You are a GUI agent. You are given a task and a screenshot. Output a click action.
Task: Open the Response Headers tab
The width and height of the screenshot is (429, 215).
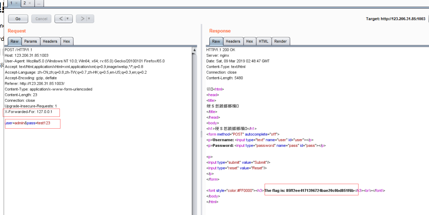pos(233,41)
